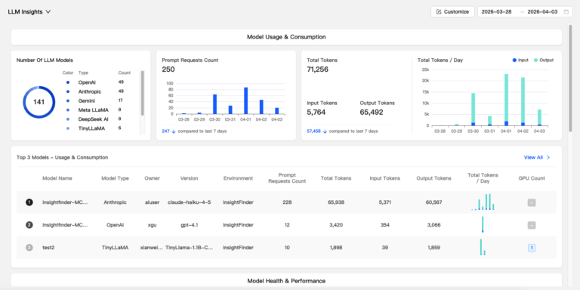Screen dimensions: 580x290
Task: Click 04-02 bar in Total Tokens chart
Action: (x=523, y=101)
